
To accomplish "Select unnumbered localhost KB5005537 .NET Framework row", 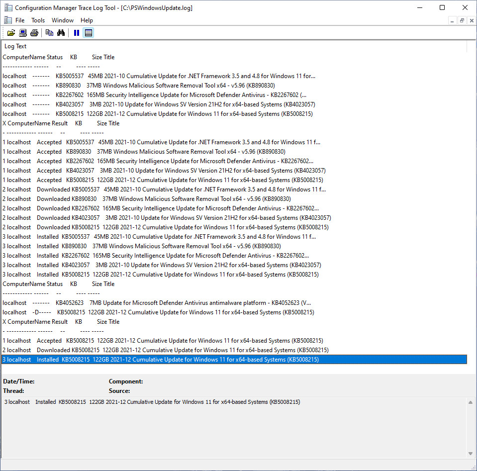I will (234, 76).
